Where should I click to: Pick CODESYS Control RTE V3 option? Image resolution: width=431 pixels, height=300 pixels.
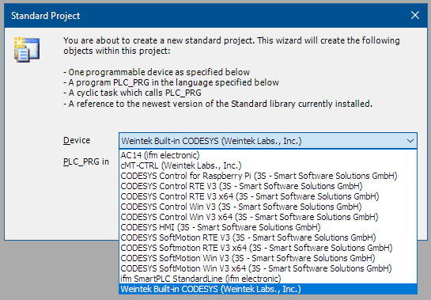click(268, 186)
